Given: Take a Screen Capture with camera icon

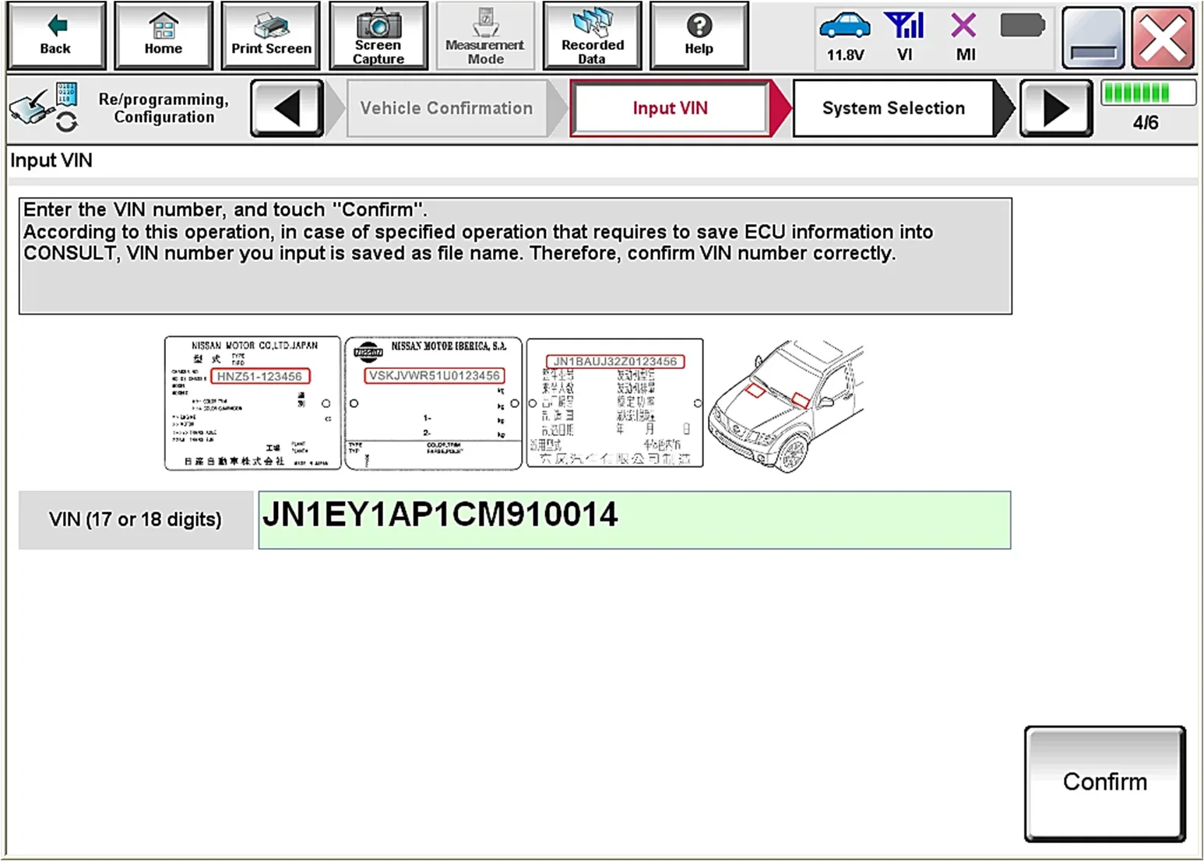Looking at the screenshot, I should [x=378, y=36].
